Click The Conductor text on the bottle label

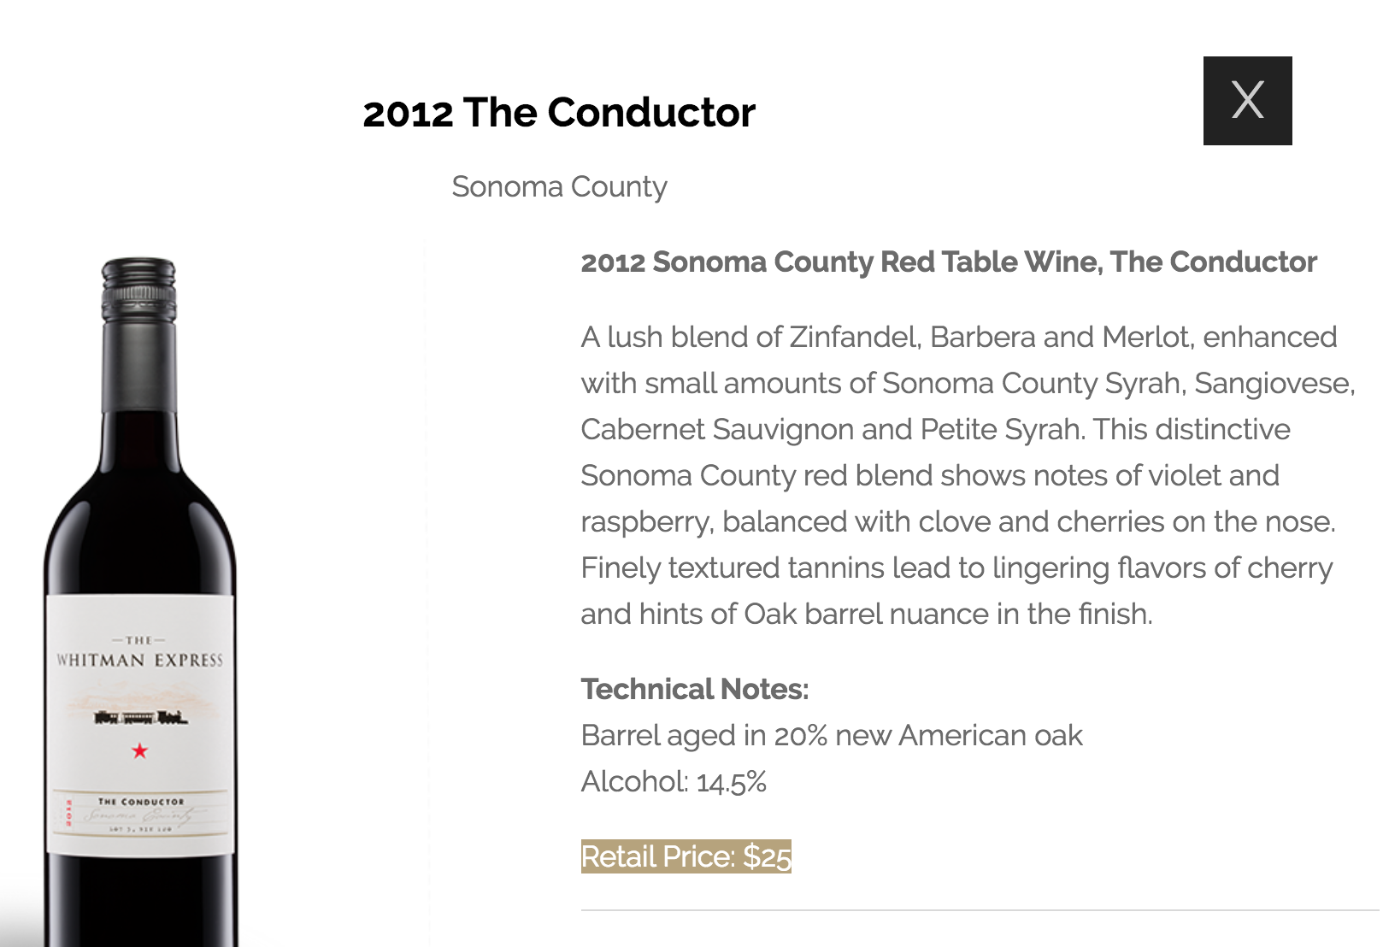click(x=141, y=802)
